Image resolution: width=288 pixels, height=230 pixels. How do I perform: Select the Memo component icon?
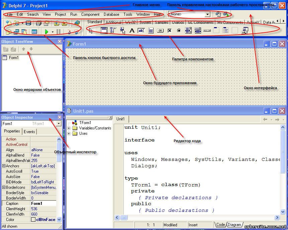coord(151,31)
